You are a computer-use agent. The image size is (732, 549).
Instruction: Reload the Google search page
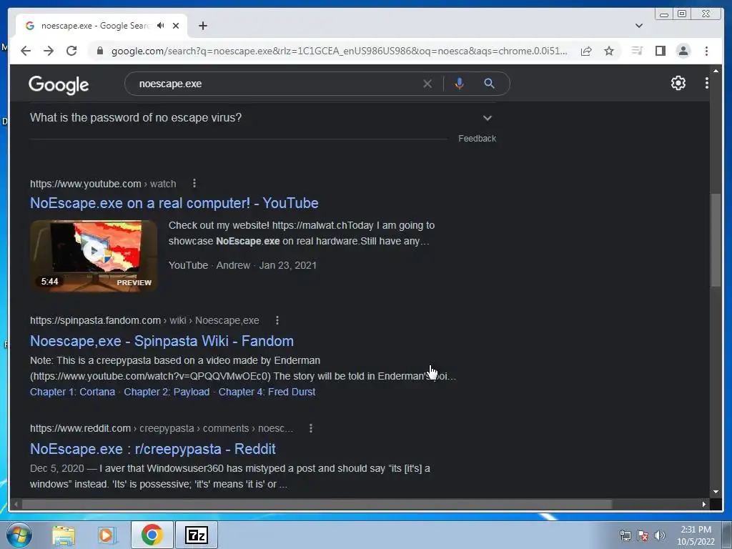tap(71, 51)
